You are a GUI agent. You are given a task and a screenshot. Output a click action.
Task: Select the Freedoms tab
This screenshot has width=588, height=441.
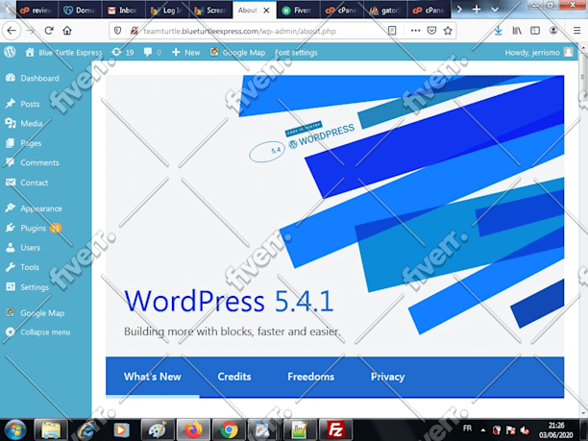(x=311, y=377)
